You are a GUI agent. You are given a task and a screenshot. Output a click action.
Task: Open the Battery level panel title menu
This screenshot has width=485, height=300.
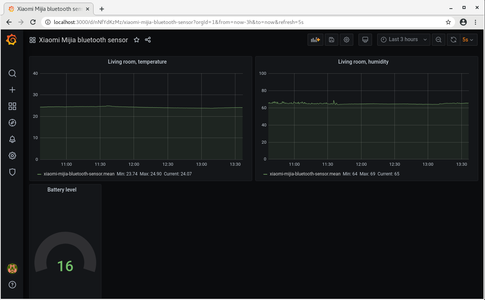point(62,190)
